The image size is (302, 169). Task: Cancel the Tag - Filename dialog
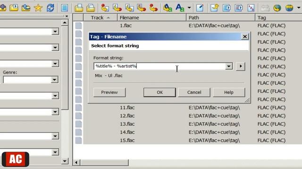(194, 92)
